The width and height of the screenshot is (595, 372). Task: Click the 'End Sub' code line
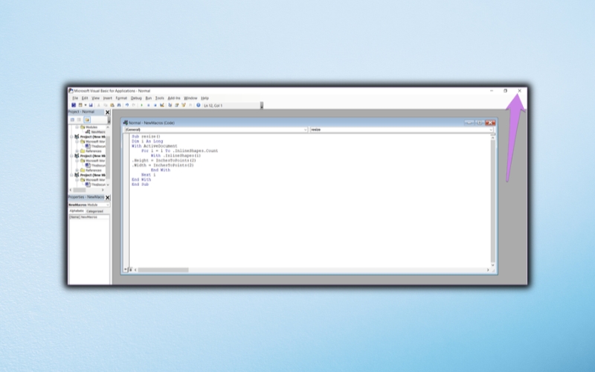[x=140, y=185]
